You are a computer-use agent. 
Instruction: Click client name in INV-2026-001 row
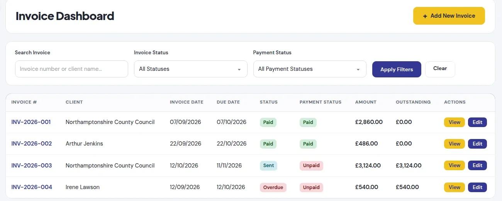[x=110, y=122]
